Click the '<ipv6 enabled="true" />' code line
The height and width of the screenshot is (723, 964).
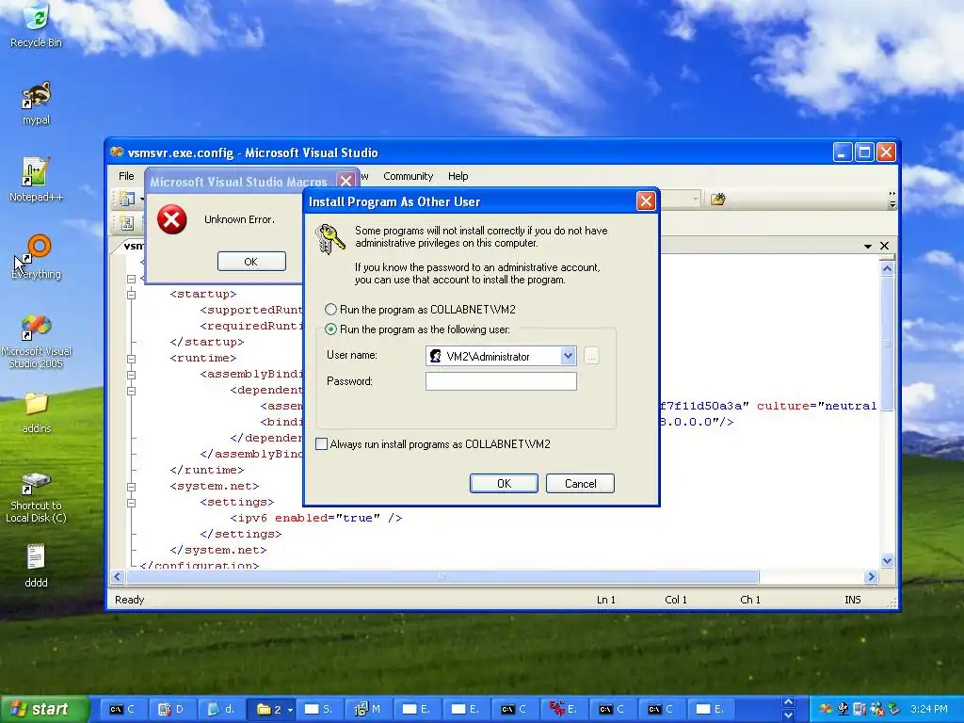tap(316, 519)
